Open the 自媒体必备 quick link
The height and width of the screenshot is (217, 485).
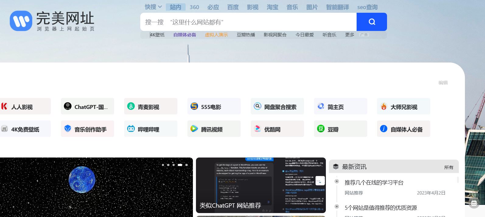(x=185, y=35)
